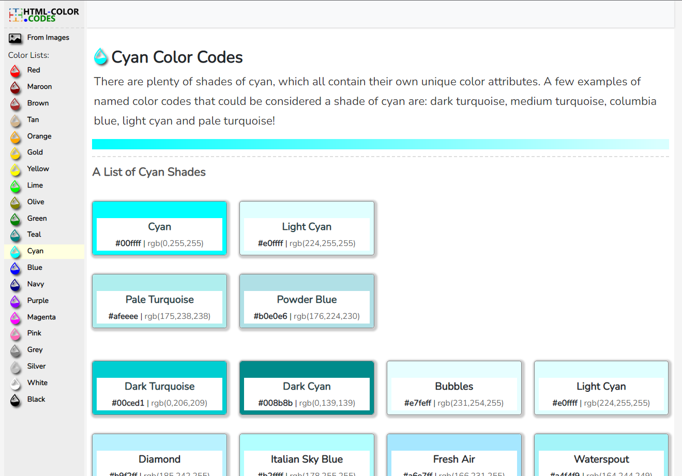
Task: Click the Green droplet icon
Action: 16,219
